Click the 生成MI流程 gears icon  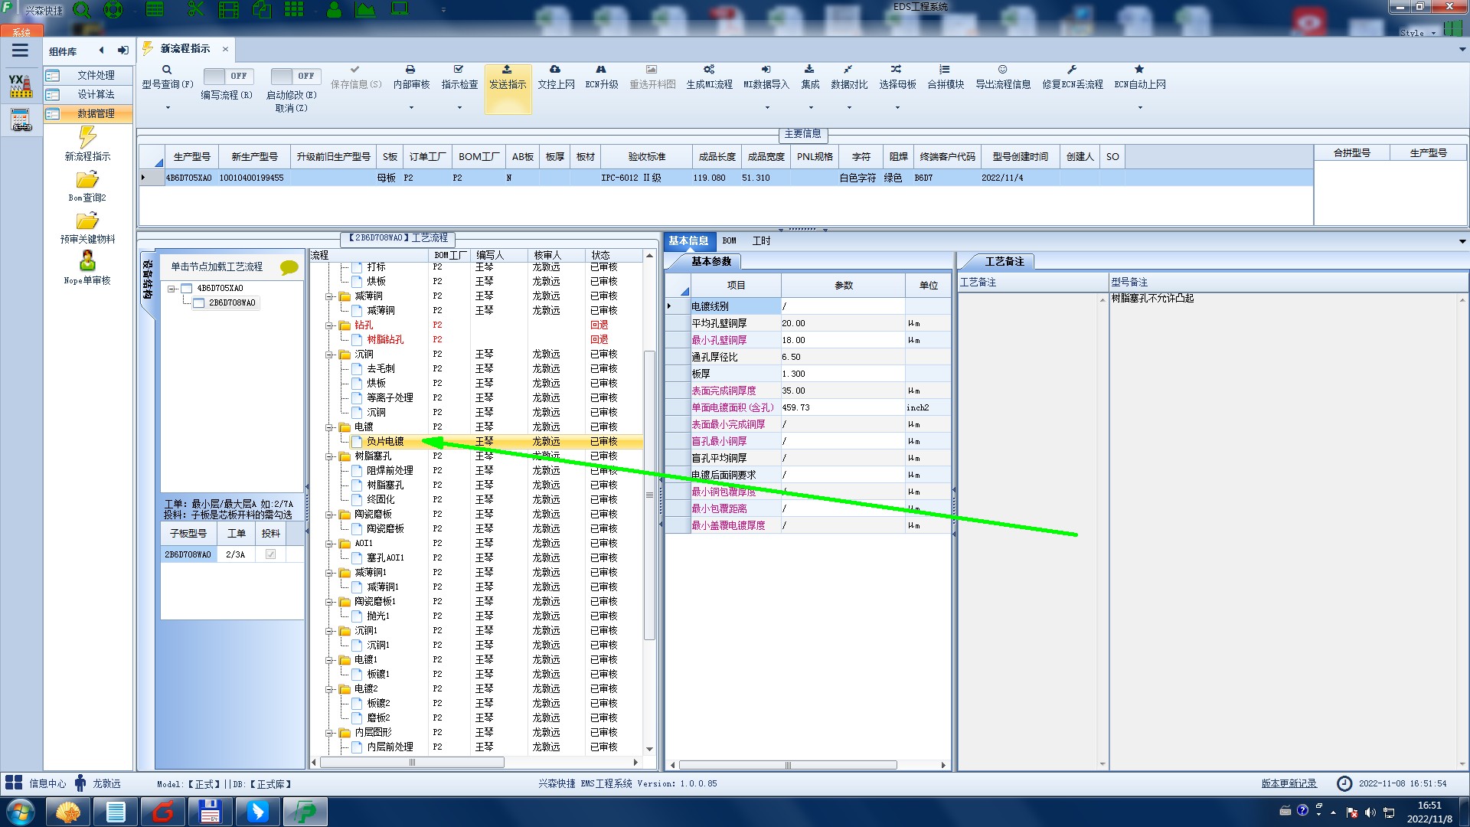click(x=709, y=70)
